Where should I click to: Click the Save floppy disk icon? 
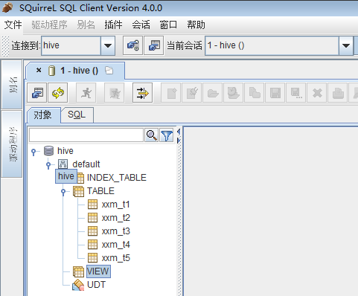(x=275, y=93)
